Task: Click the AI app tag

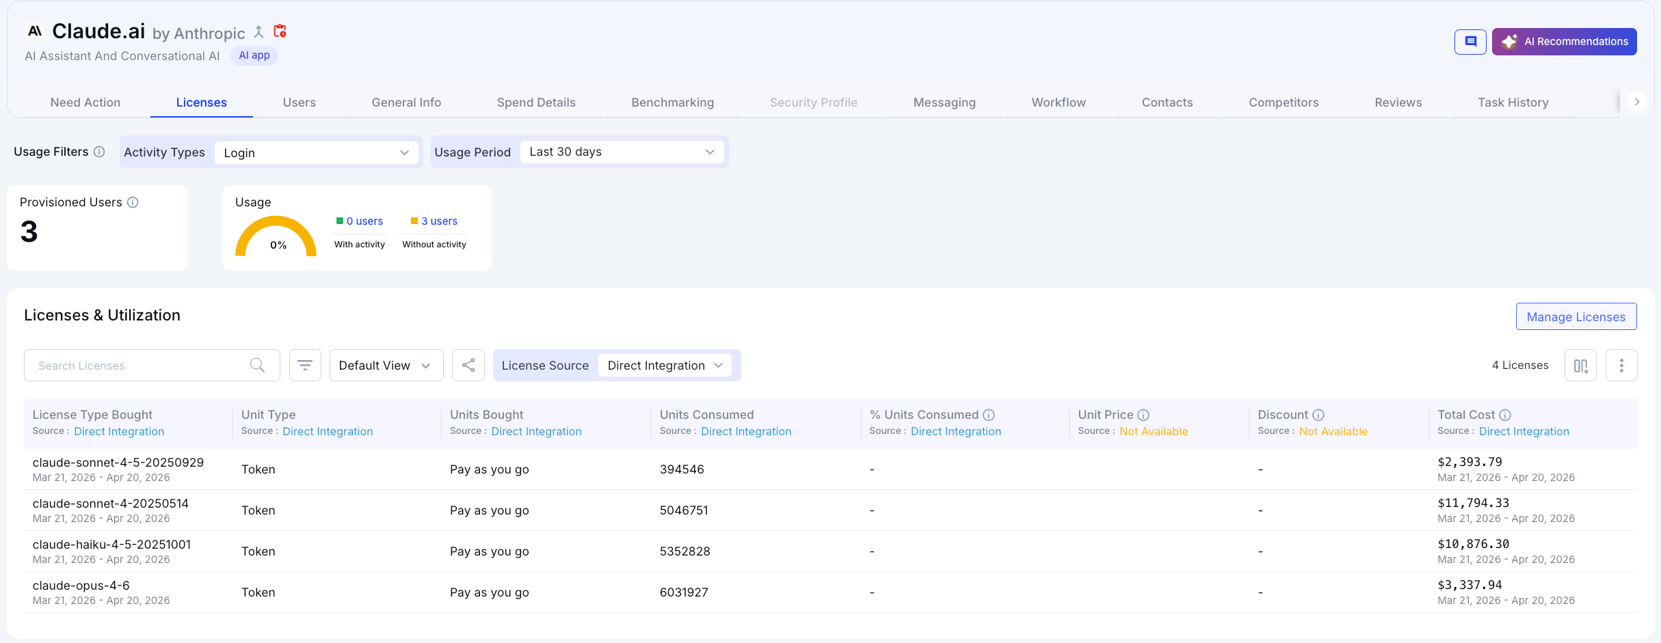Action: (x=254, y=55)
